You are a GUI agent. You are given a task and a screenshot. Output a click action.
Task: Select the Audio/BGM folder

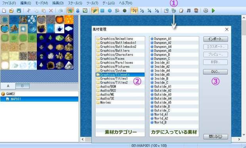click(x=120, y=87)
